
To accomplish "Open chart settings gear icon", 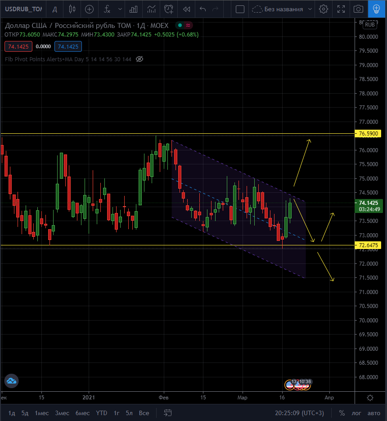I will click(x=324, y=9).
